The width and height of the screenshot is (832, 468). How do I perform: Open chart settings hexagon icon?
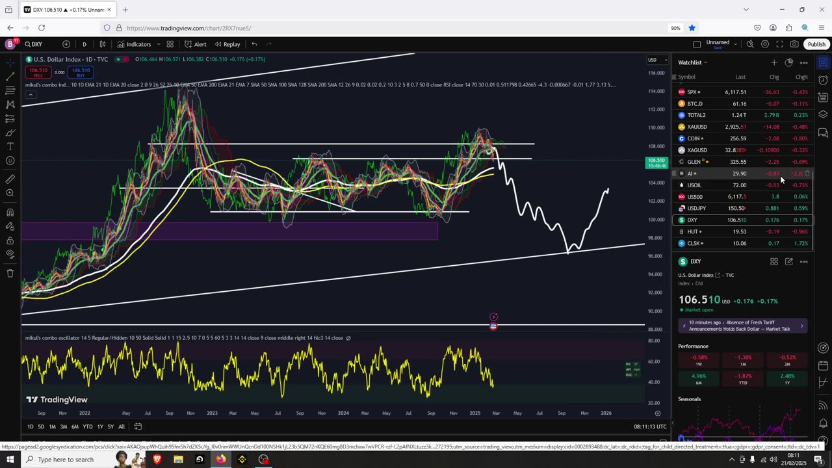765,44
